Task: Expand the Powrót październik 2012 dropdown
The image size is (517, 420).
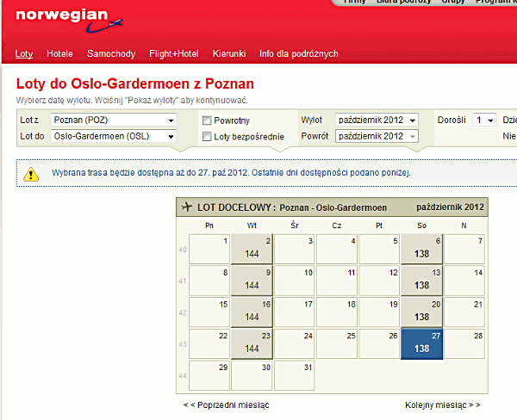Action: tap(377, 136)
